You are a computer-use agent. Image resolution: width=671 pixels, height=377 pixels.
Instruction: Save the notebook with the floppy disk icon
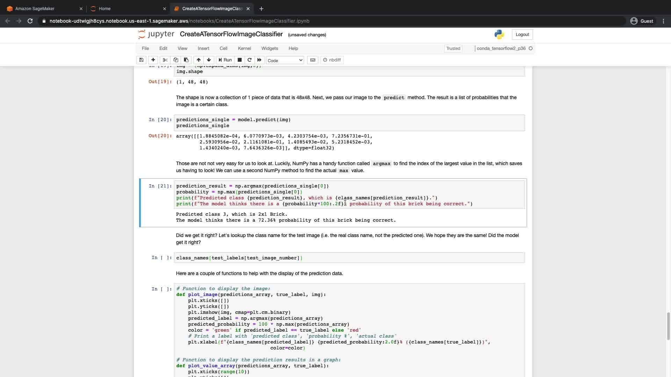tap(141, 60)
